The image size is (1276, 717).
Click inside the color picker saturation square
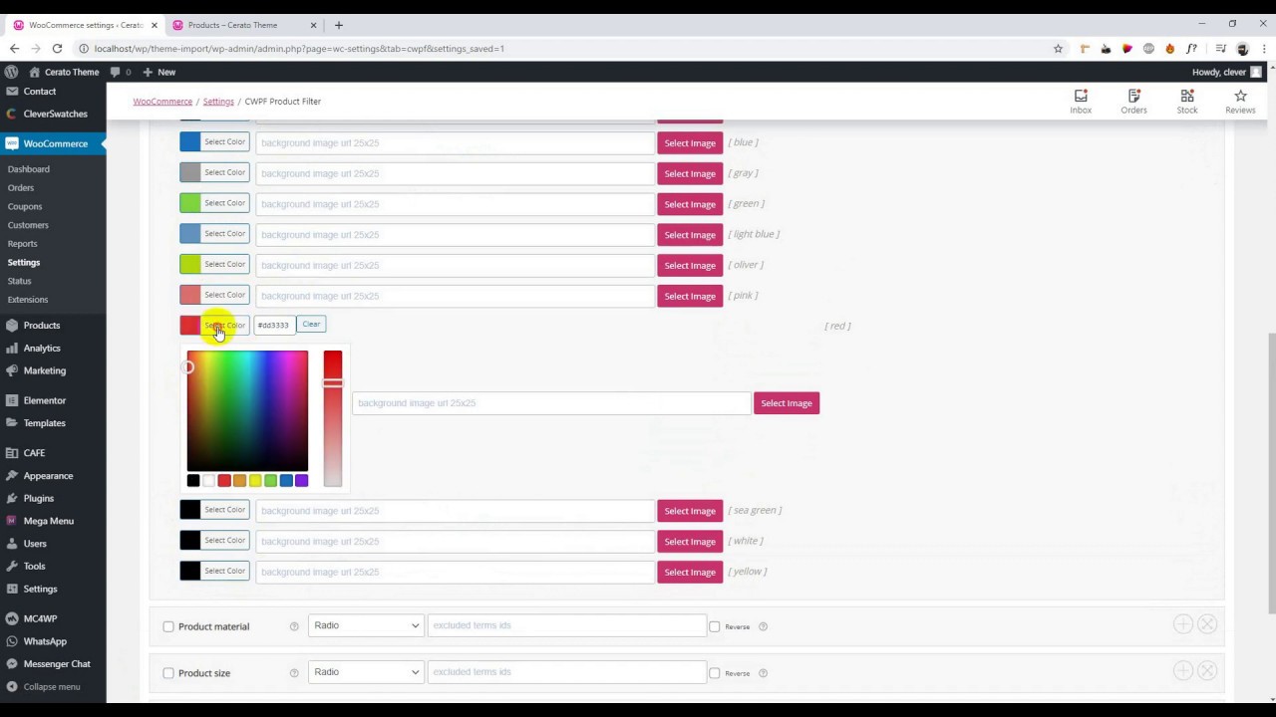coord(247,411)
